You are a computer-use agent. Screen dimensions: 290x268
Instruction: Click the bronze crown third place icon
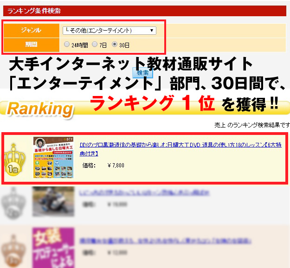(x=13, y=251)
